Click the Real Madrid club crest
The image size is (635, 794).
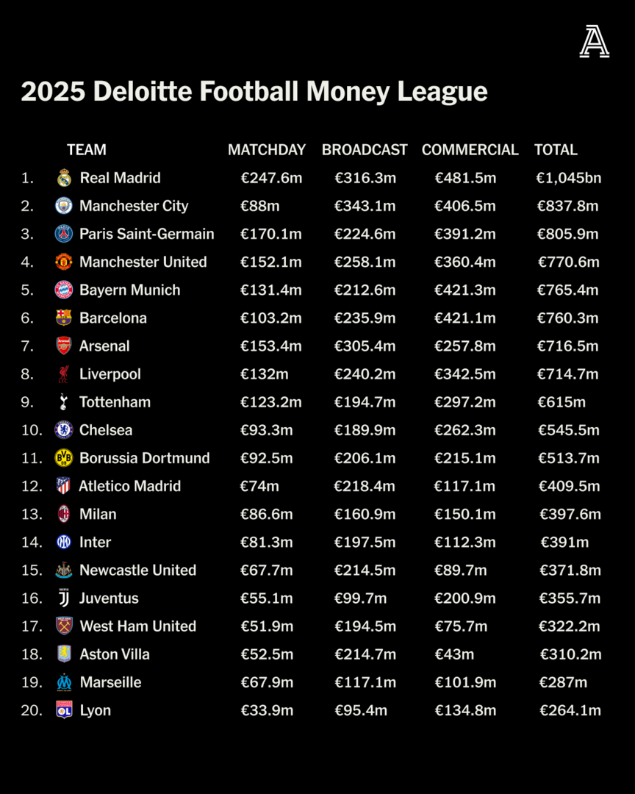64,178
